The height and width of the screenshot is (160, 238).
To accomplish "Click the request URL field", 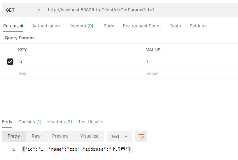I will [141, 10].
